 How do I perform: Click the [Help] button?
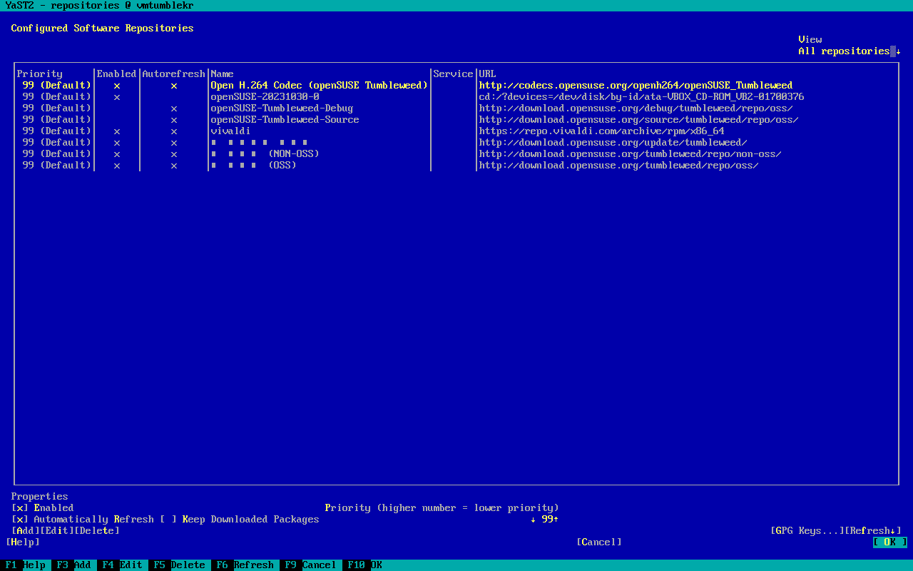23,542
